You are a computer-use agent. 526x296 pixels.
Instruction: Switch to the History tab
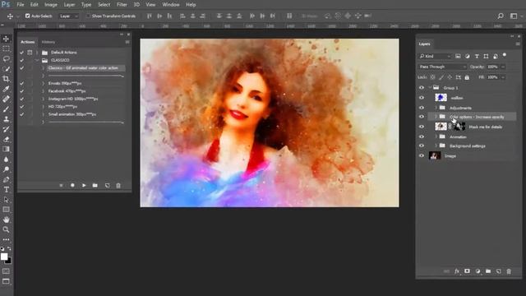coord(48,42)
